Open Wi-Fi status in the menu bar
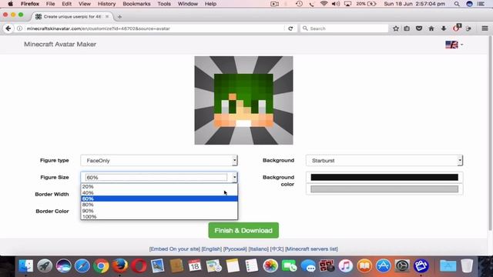The image size is (493, 277). (324, 4)
